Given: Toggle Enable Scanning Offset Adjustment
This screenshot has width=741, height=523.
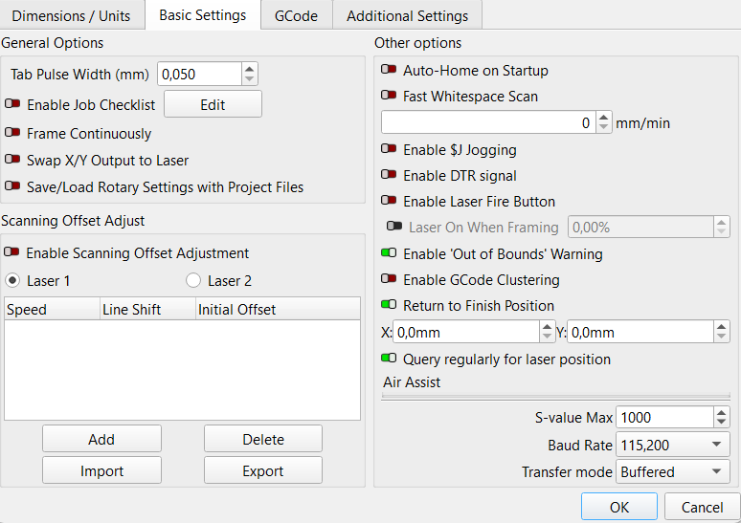Looking at the screenshot, I should (13, 253).
